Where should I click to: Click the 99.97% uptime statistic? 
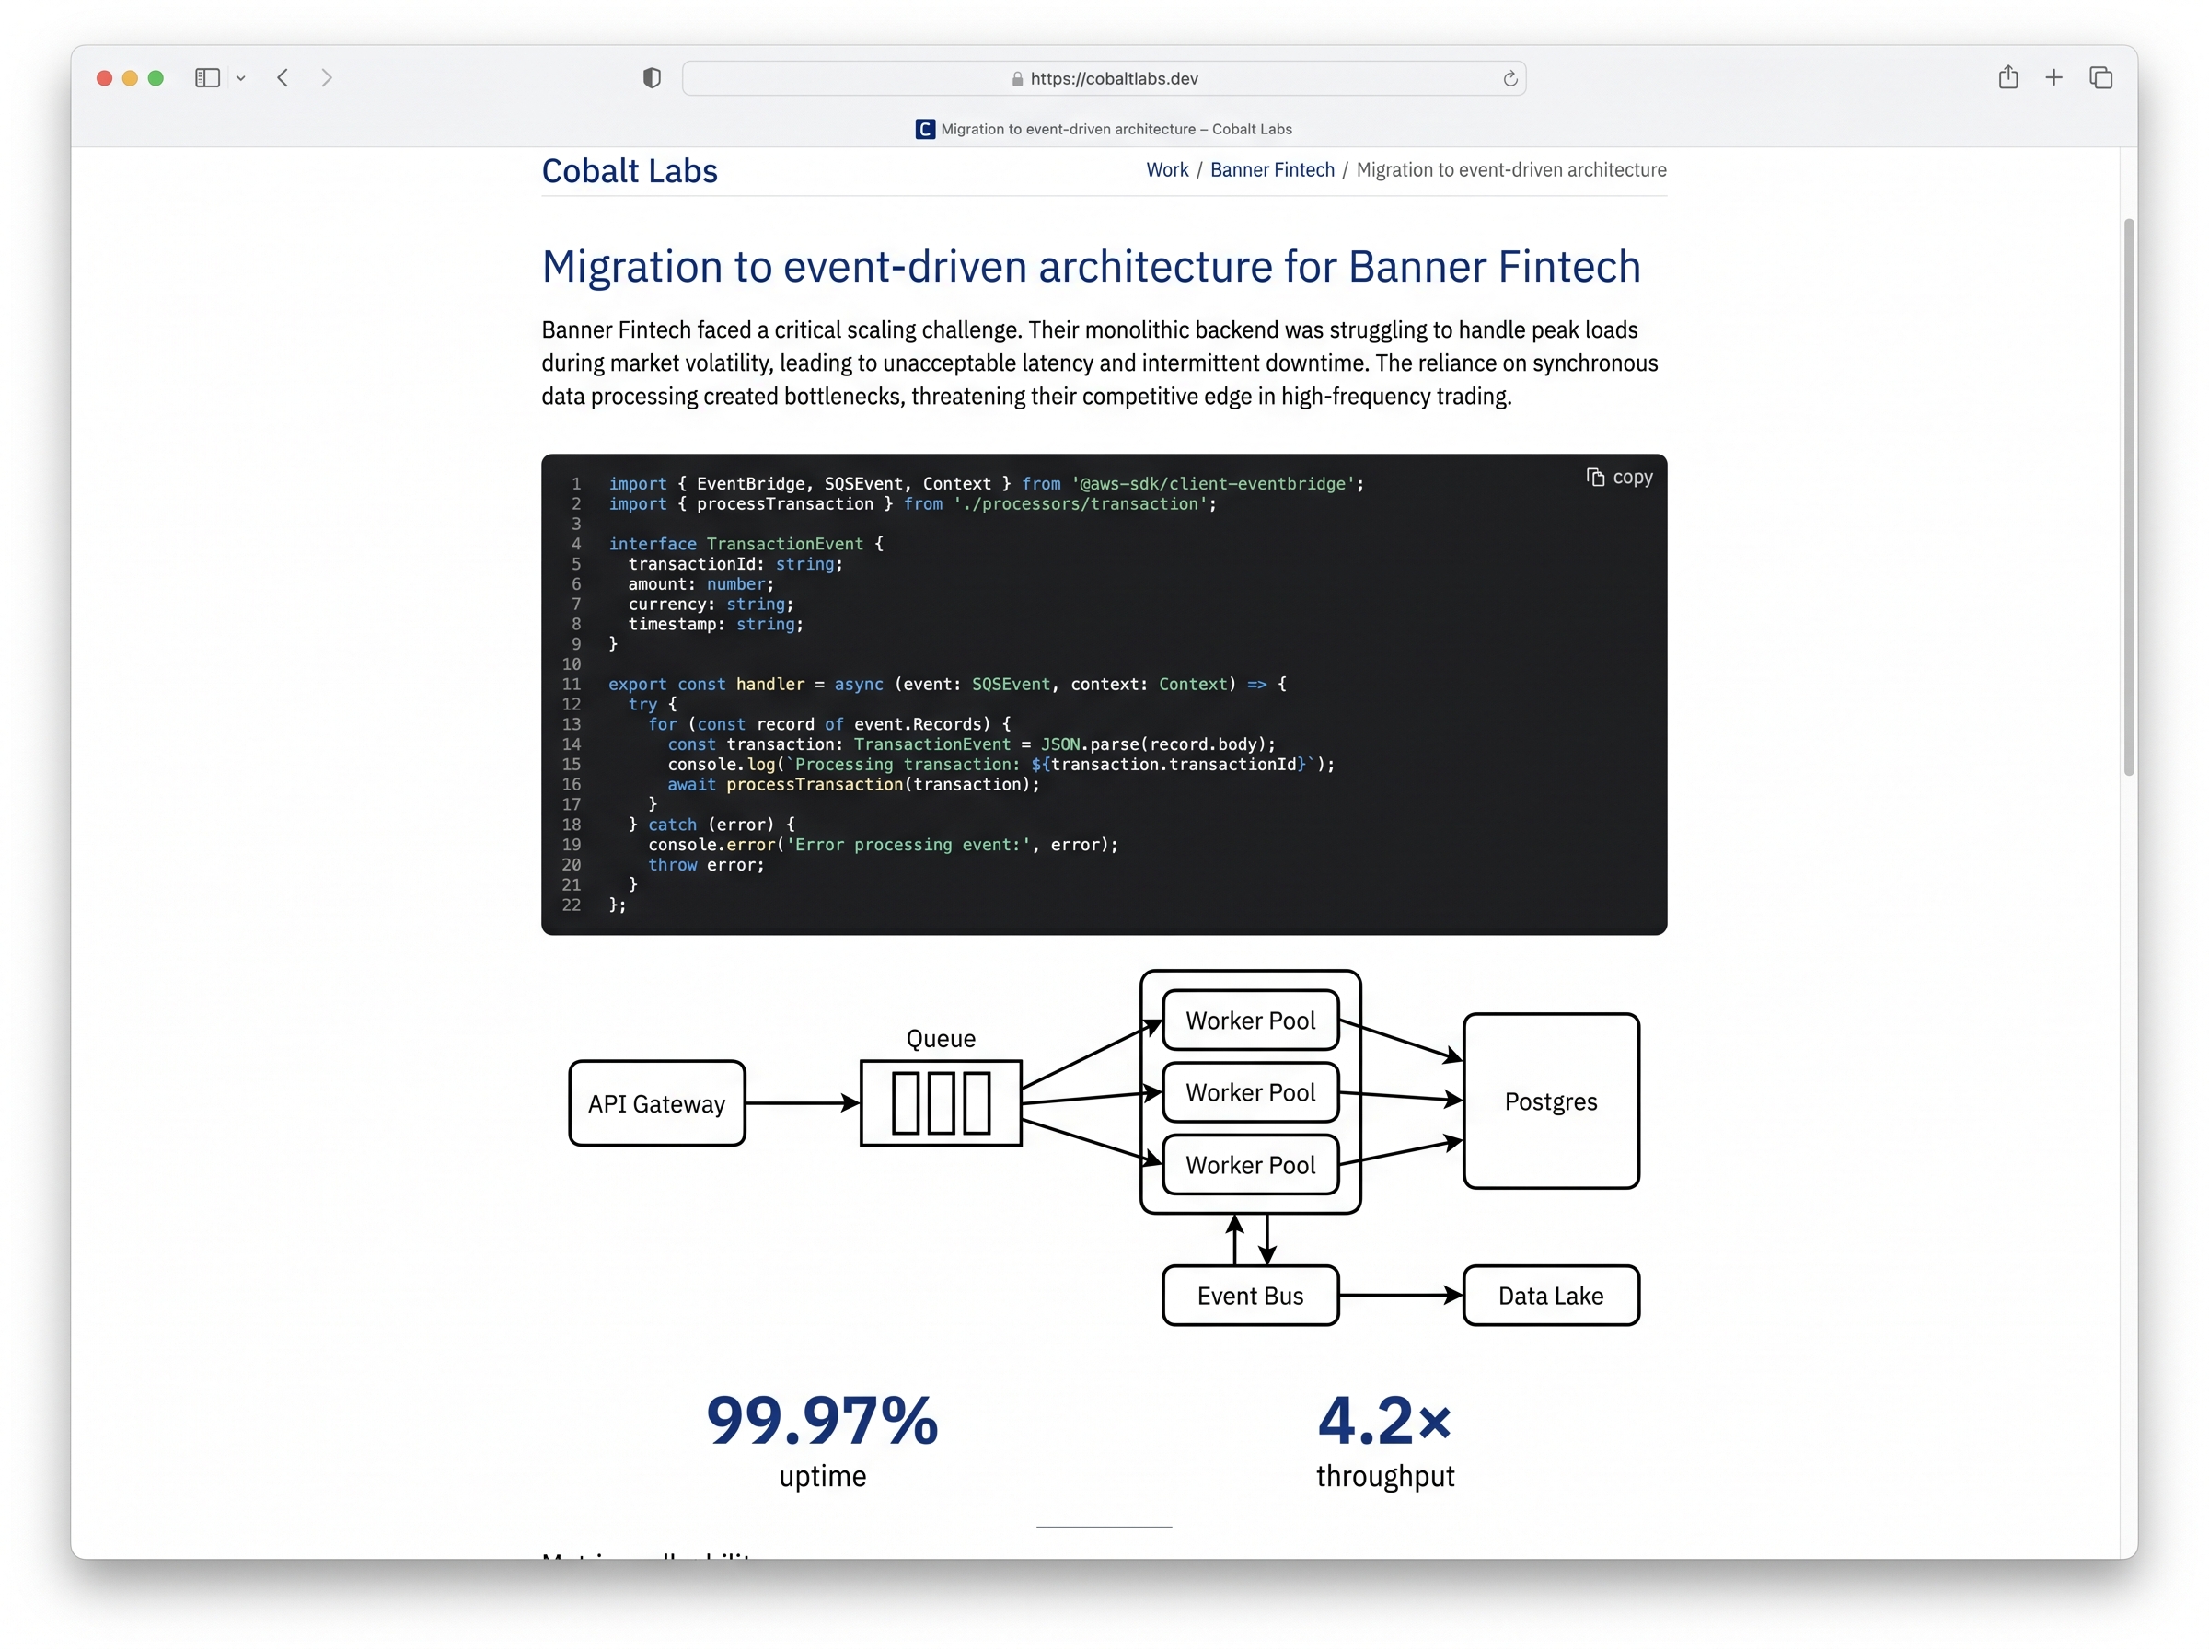(822, 1439)
